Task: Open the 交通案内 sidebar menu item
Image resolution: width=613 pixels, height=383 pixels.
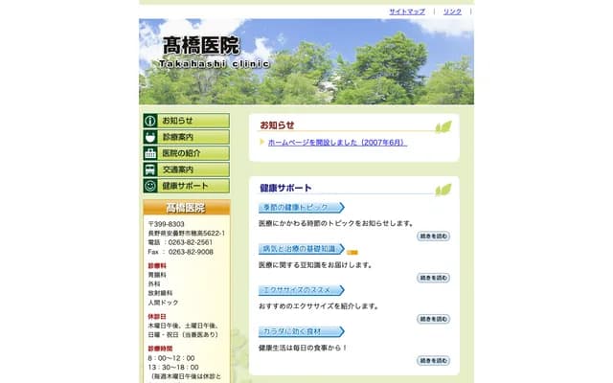Action: pyautogui.click(x=187, y=169)
